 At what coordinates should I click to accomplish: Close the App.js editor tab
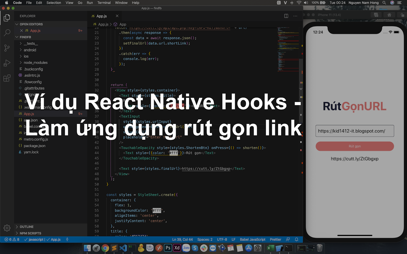click(117, 16)
